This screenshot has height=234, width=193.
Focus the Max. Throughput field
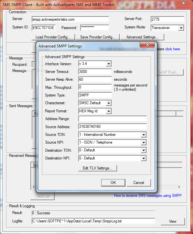pyautogui.click(x=95, y=87)
